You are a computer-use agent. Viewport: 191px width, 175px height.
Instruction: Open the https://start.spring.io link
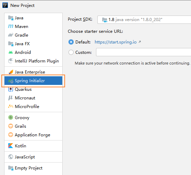click(x=116, y=42)
